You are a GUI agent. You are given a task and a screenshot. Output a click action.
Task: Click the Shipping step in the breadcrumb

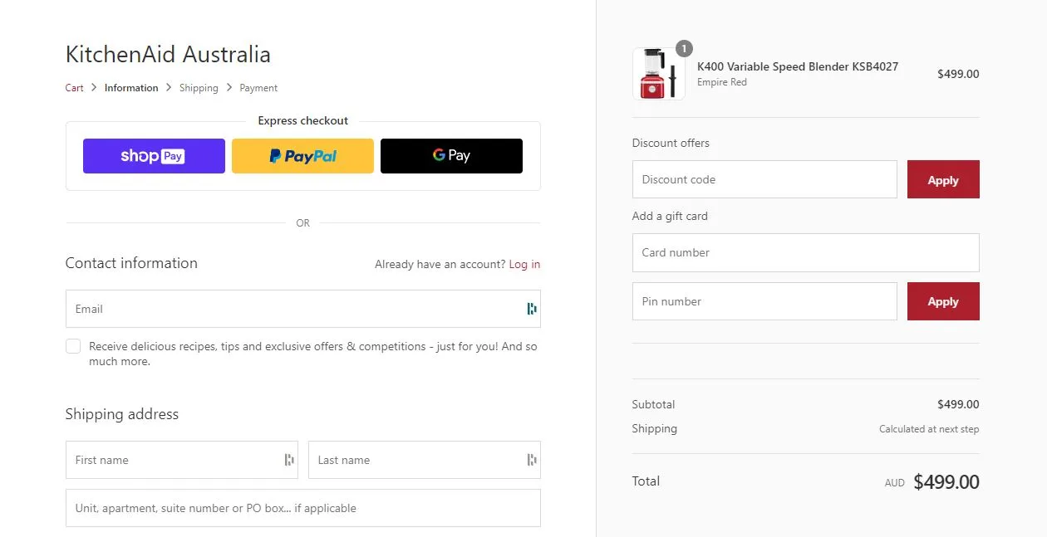(x=199, y=87)
